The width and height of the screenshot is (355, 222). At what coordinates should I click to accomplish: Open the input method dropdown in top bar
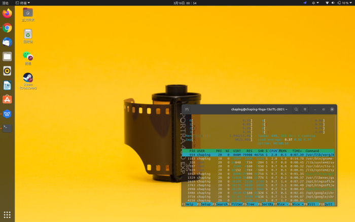[x=314, y=3]
